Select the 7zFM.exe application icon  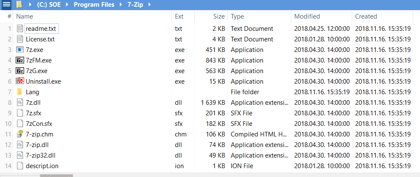point(20,60)
